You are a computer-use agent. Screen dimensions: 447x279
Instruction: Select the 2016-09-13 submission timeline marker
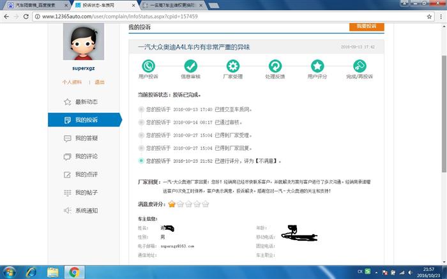(x=141, y=109)
